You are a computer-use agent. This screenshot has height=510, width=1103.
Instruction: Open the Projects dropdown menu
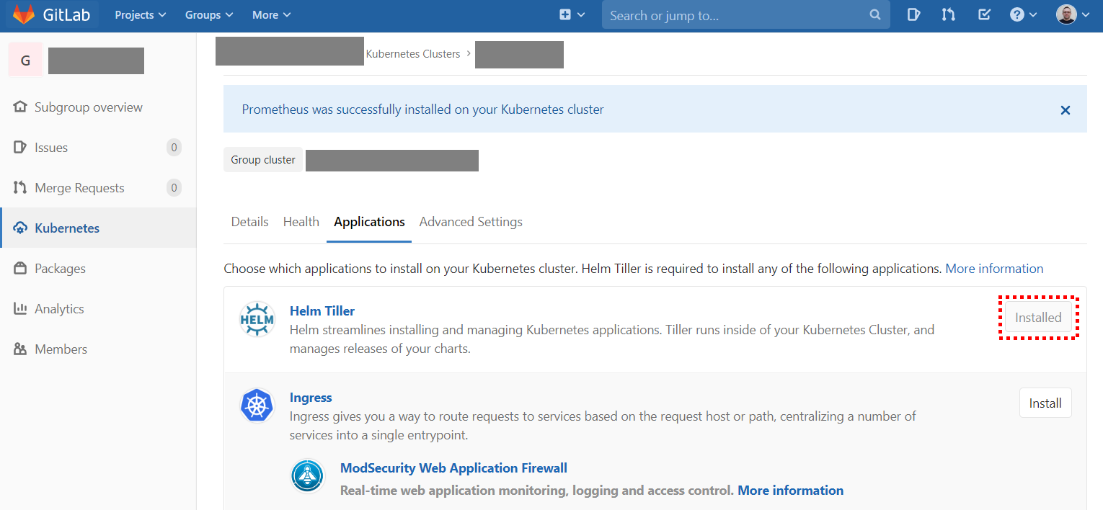click(141, 15)
